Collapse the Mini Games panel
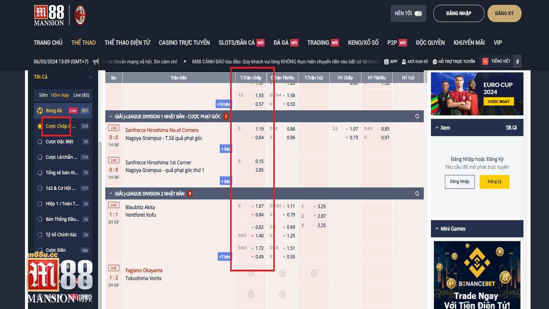Viewport: 549px width, 309px height. 437,229
